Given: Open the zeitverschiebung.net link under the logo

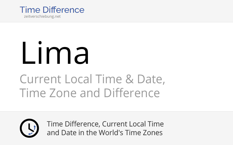Looking at the screenshot, I should pos(42,17).
